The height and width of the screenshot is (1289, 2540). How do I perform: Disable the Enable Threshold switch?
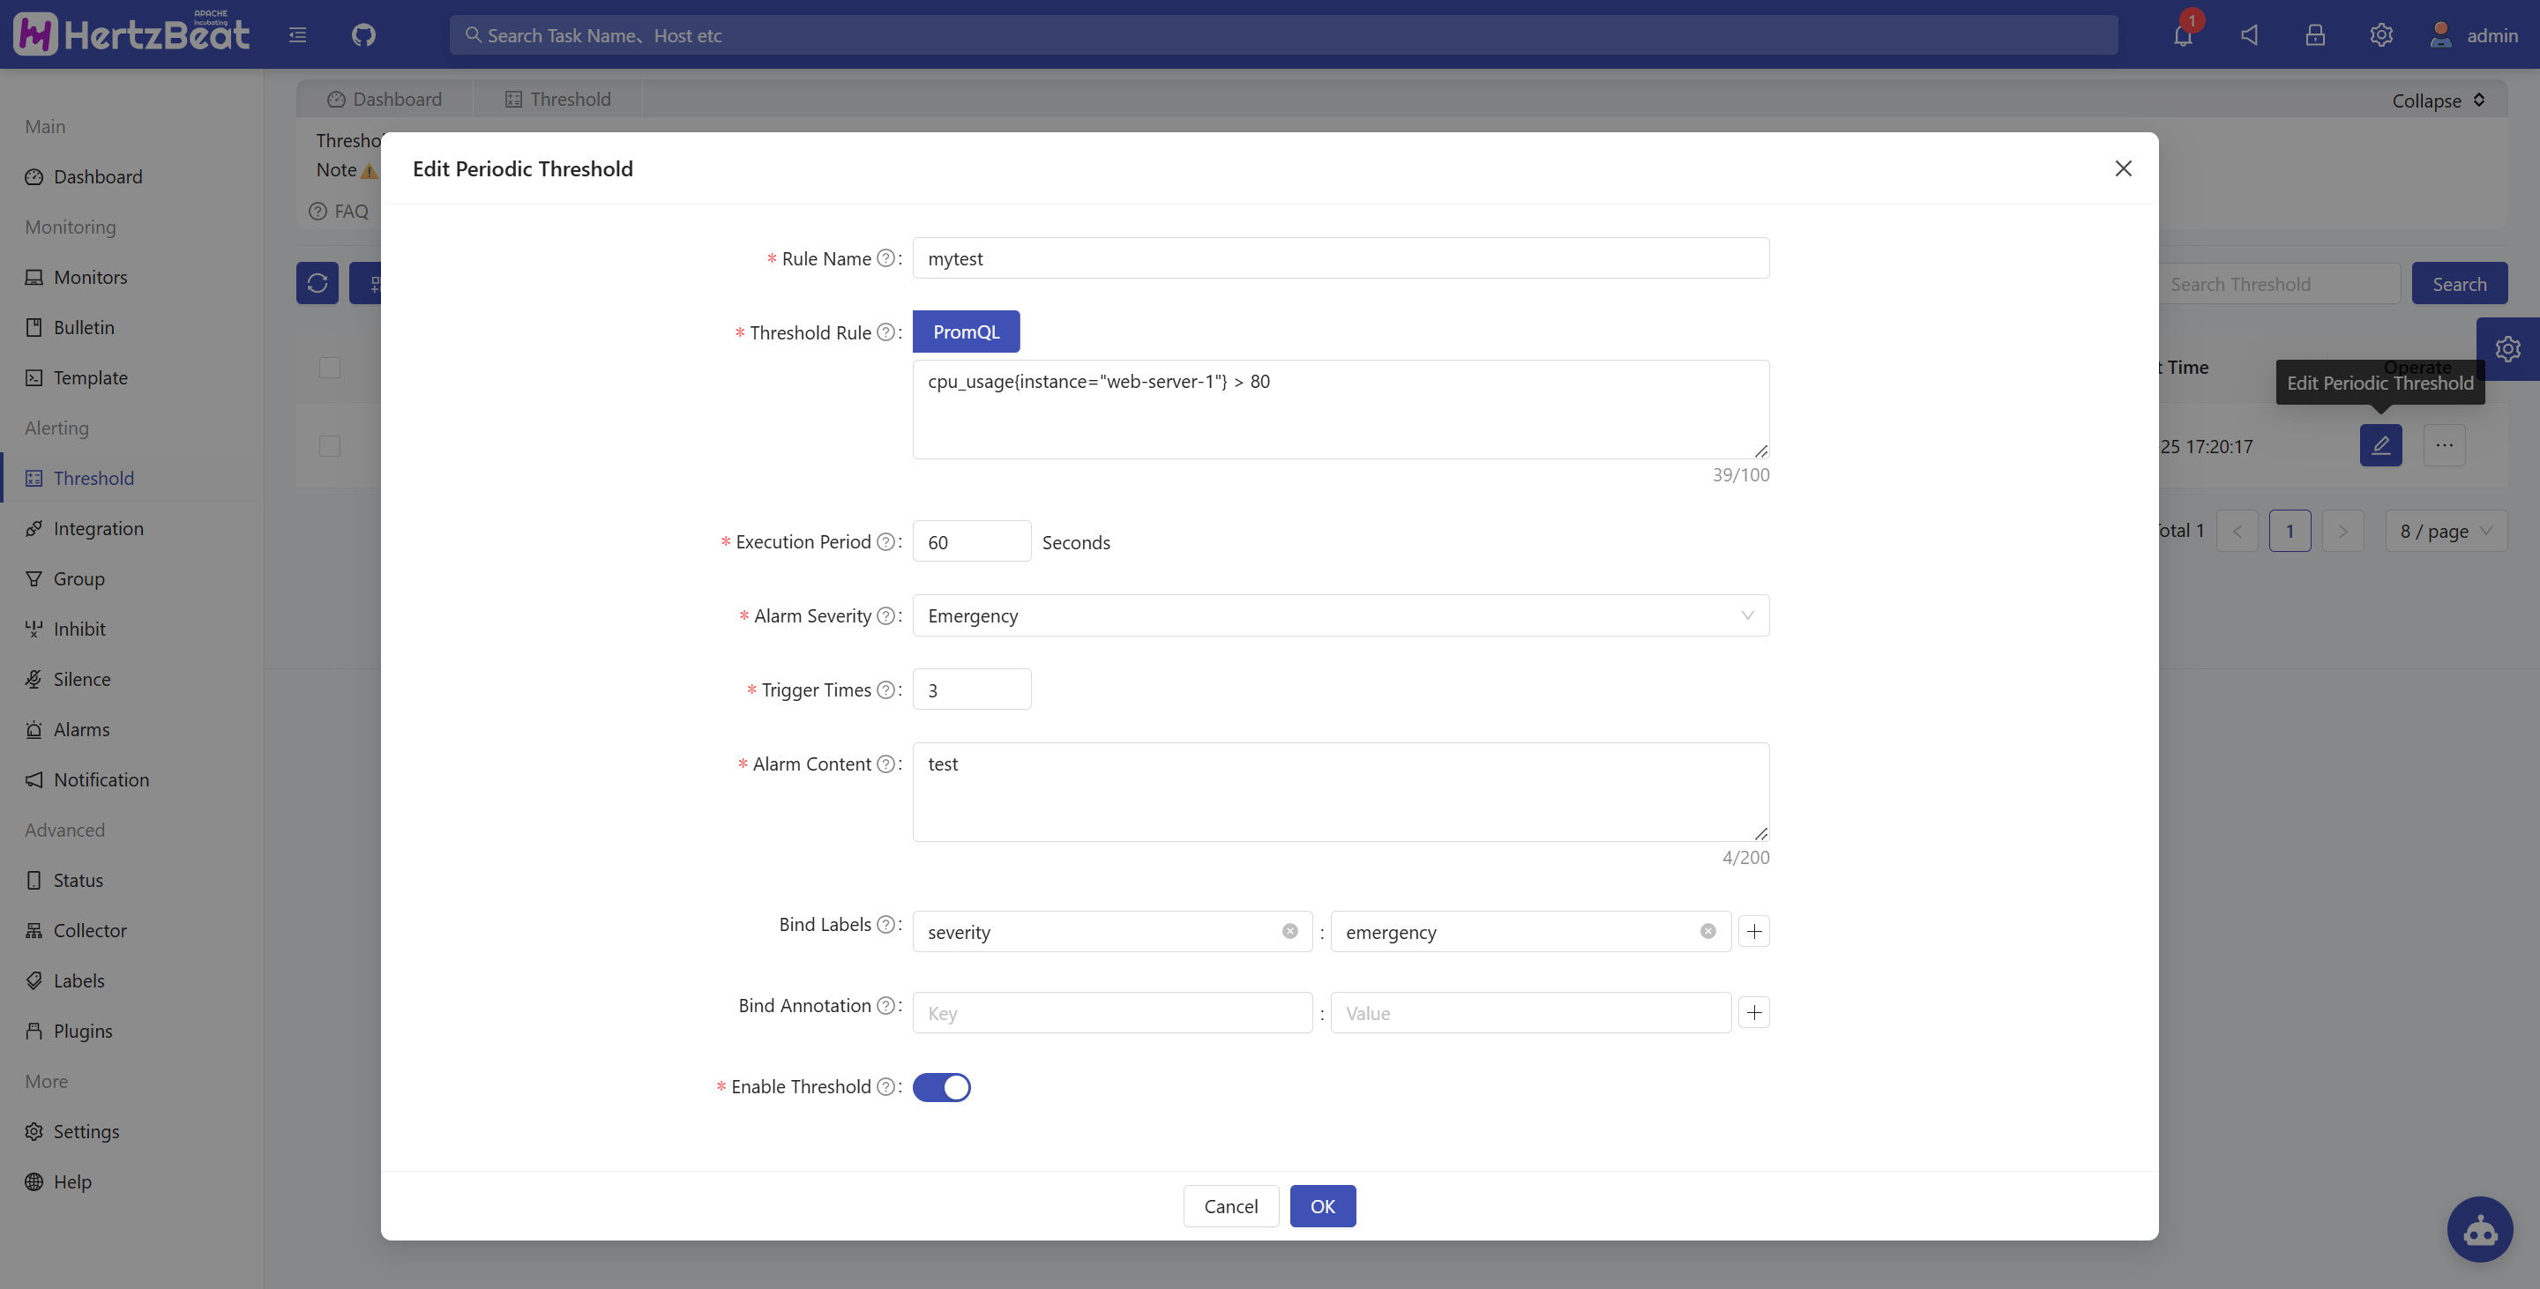941,1087
